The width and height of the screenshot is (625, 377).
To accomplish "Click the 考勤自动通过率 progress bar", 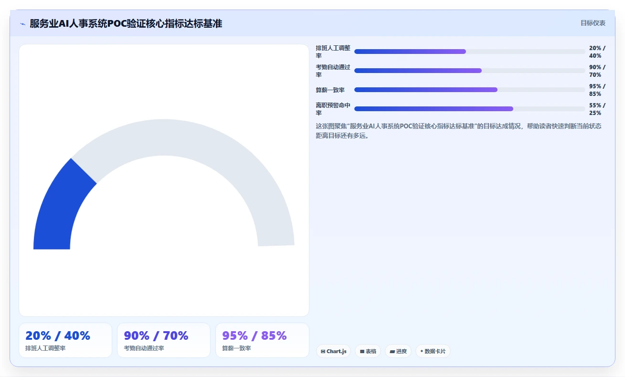I will pos(469,71).
